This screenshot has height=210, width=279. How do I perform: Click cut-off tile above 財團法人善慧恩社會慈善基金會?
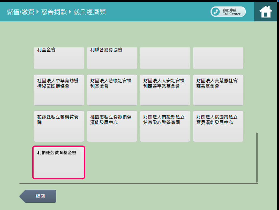[x=218, y=58]
